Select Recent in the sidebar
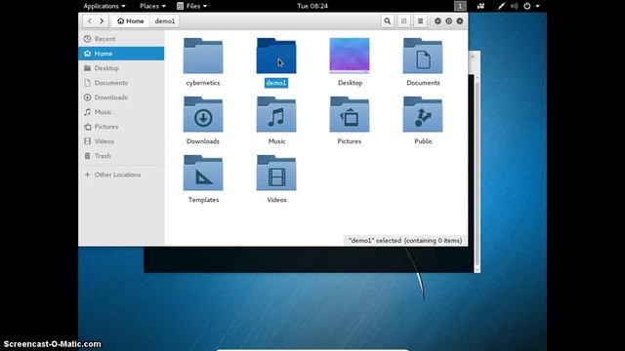This screenshot has width=625, height=351. [121, 39]
